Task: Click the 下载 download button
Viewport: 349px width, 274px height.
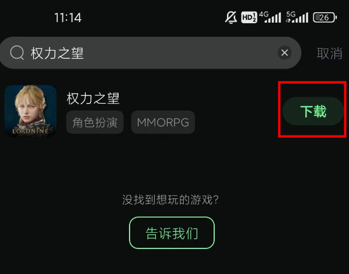Action: [313, 111]
